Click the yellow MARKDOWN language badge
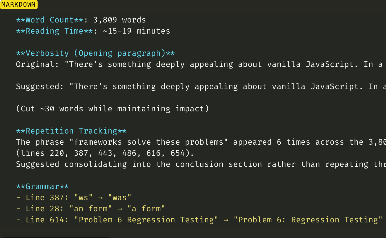Screen dimensions: 386x238 coord(19,4)
